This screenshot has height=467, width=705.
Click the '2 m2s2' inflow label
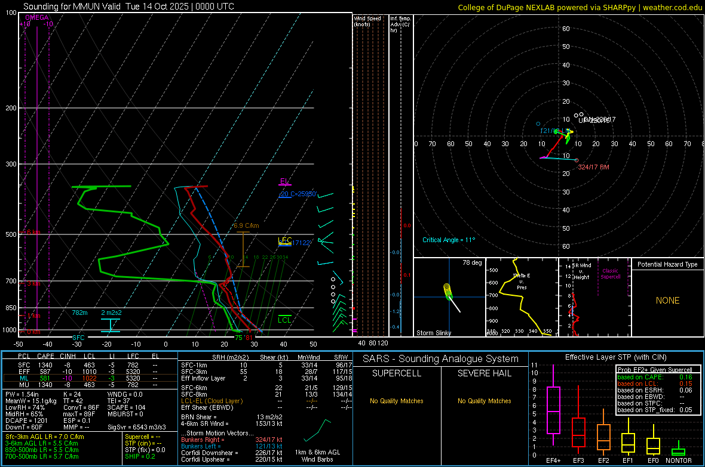point(111,313)
